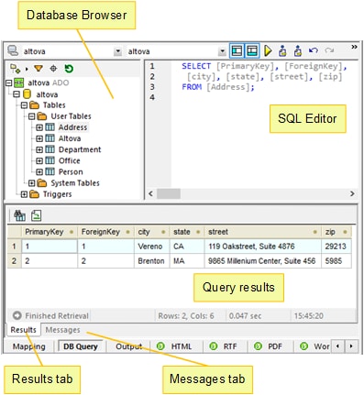Click the export SQL file icon
Screen dimensions: 364x395
pyautogui.click(x=298, y=50)
